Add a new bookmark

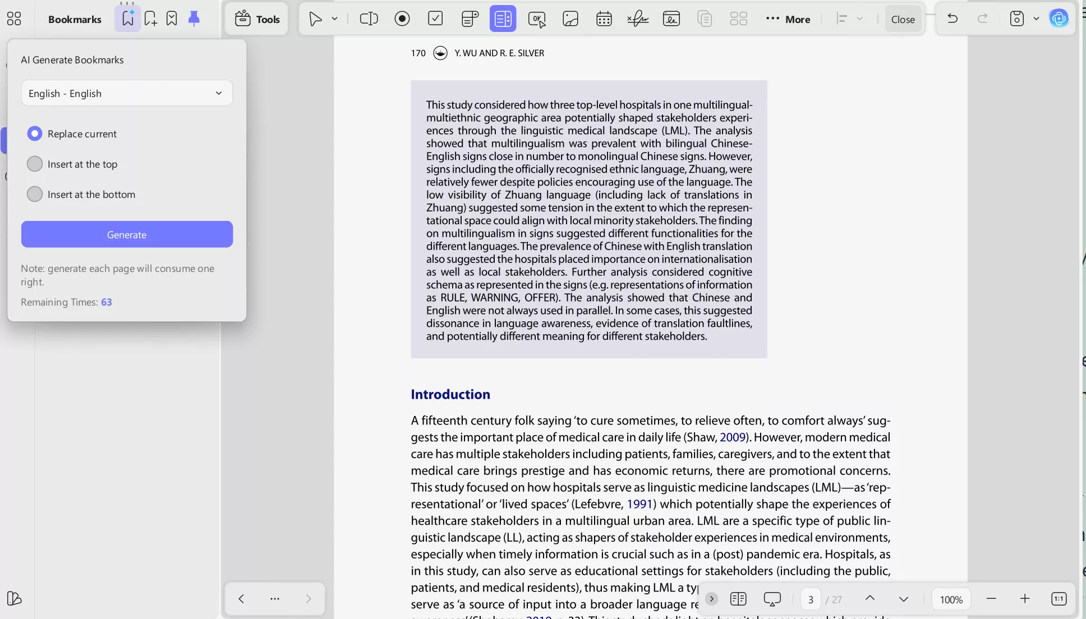(150, 18)
